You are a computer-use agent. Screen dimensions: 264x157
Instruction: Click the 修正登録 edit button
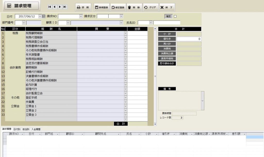coord(118,7)
